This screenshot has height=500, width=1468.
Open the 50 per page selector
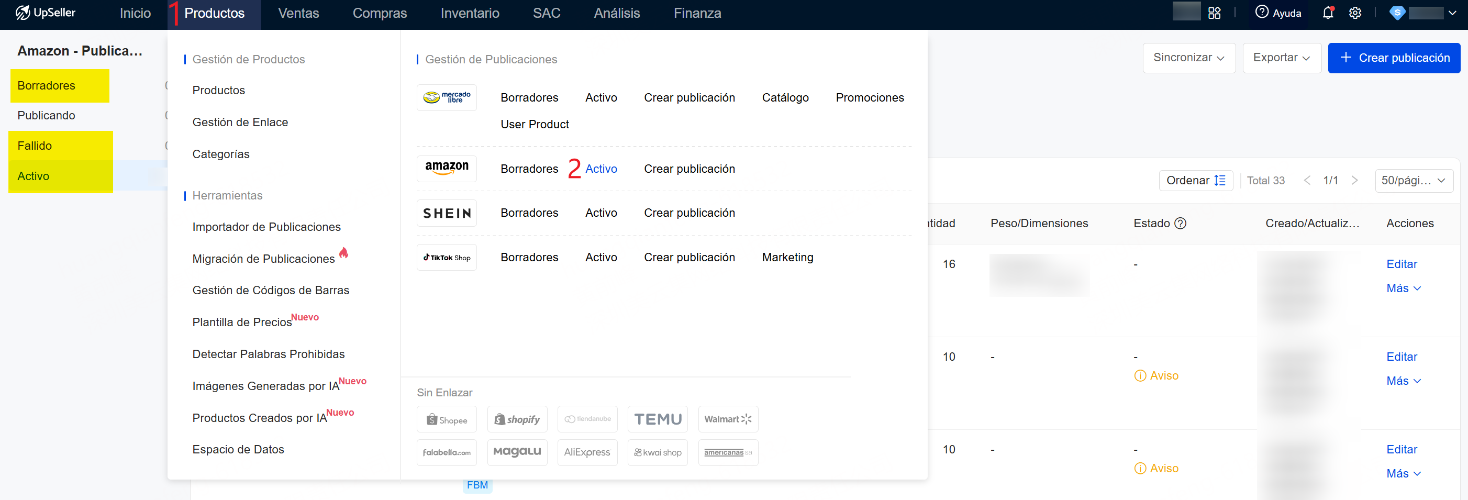point(1414,181)
